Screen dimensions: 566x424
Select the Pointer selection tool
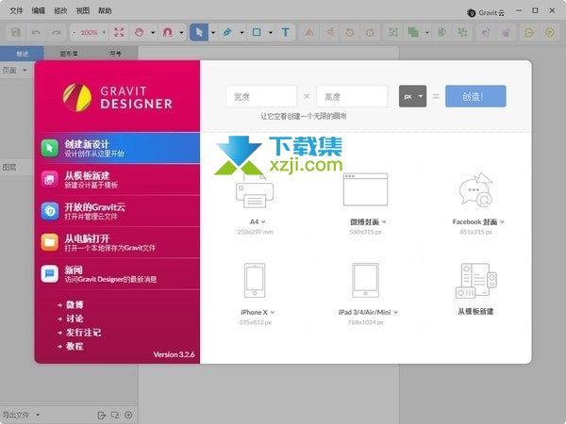coord(199,32)
